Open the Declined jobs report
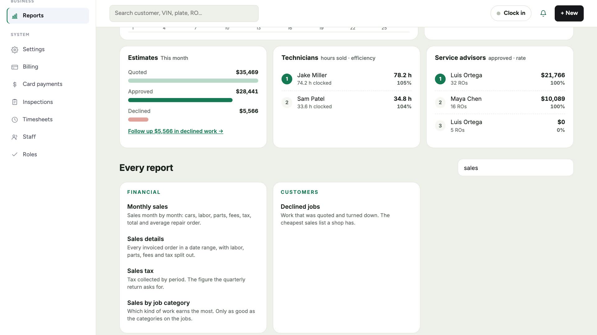597x335 pixels. pyautogui.click(x=300, y=207)
